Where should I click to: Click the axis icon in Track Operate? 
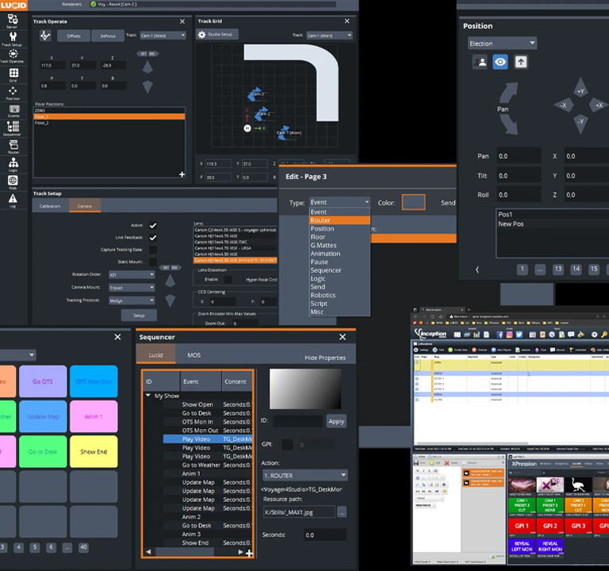(x=45, y=36)
